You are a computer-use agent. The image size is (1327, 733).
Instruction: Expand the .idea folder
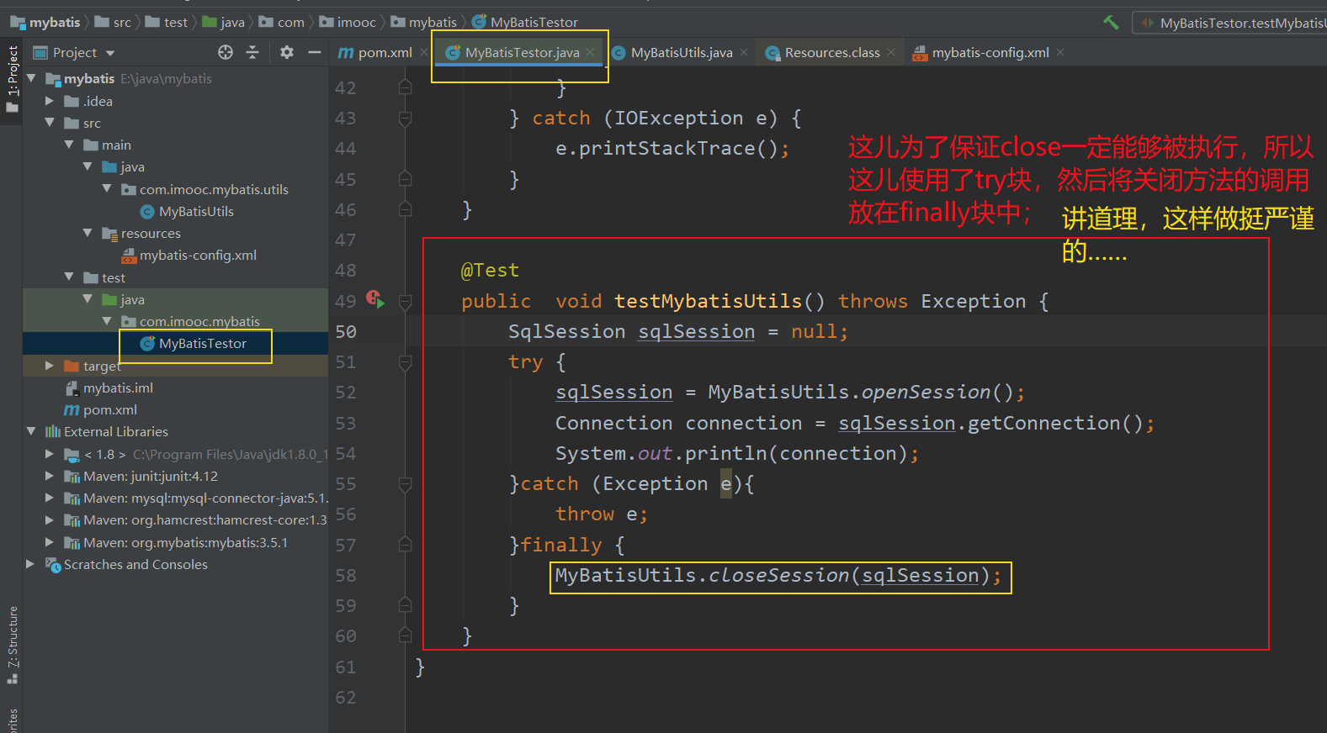click(x=50, y=101)
